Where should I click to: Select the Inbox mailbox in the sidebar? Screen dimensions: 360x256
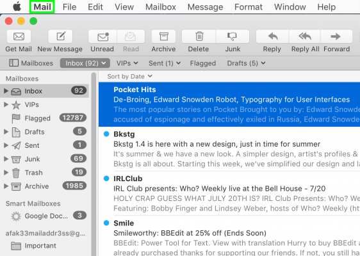(45, 91)
